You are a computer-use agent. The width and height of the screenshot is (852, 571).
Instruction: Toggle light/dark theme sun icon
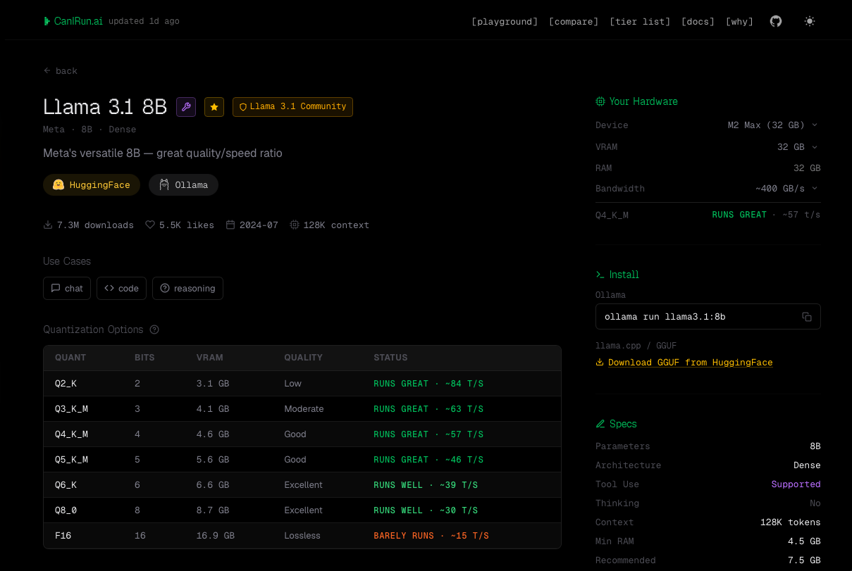(810, 21)
